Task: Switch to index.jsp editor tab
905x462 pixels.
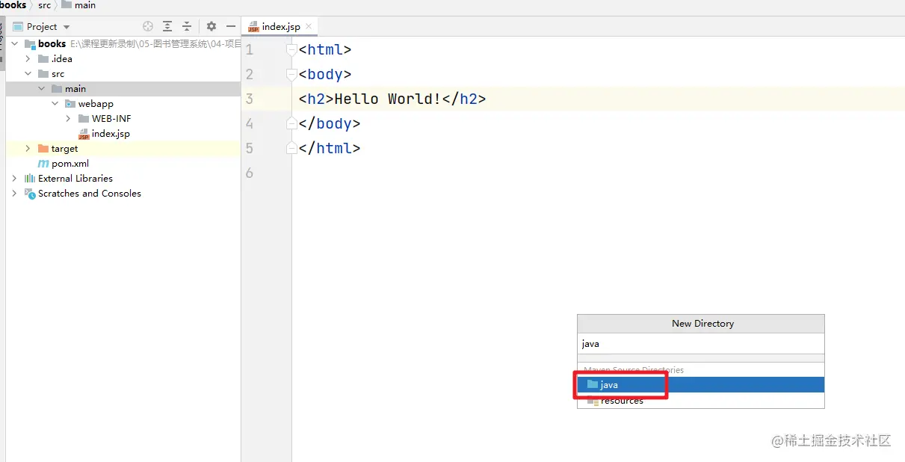Action: point(281,26)
